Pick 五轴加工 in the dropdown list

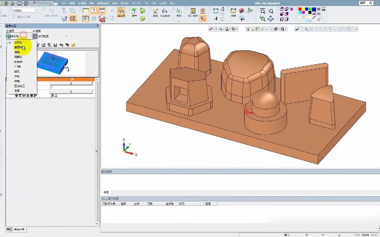(19, 86)
